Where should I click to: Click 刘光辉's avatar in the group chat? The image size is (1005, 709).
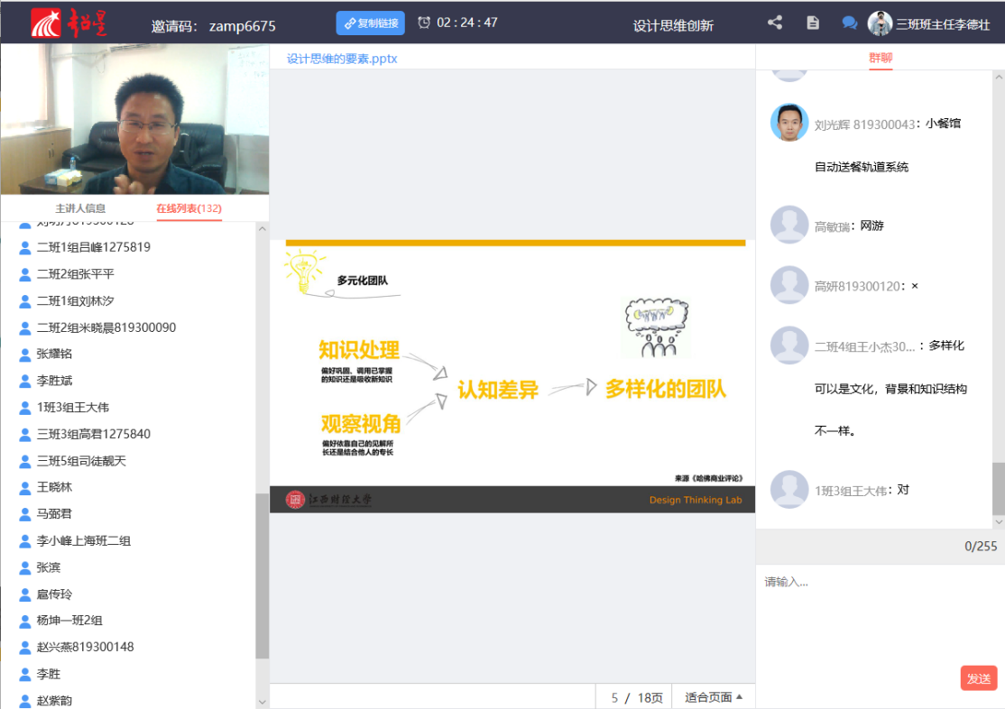[787, 124]
